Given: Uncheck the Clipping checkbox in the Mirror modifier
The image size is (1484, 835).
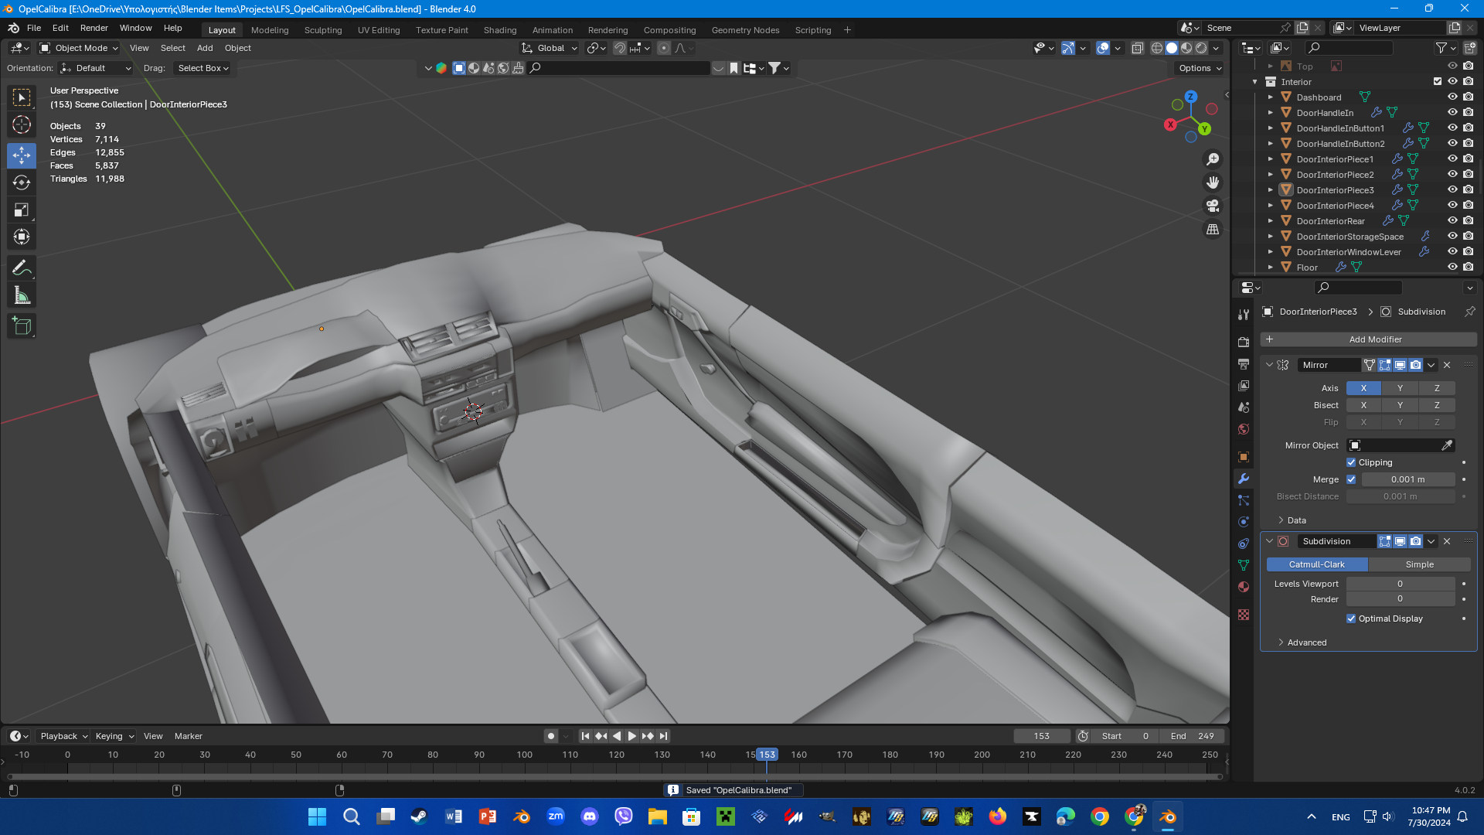Looking at the screenshot, I should [1351, 462].
